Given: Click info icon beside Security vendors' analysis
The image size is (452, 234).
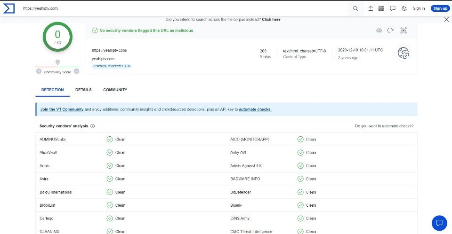Looking at the screenshot, I should point(93,126).
